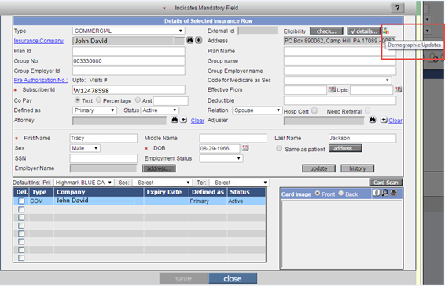
Task: Select Amt co-pay radio option
Action: 138,100
